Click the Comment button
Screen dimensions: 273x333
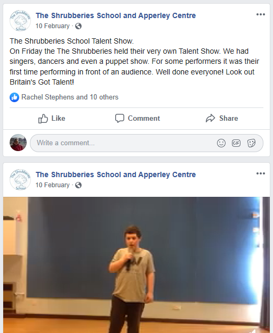click(x=138, y=118)
